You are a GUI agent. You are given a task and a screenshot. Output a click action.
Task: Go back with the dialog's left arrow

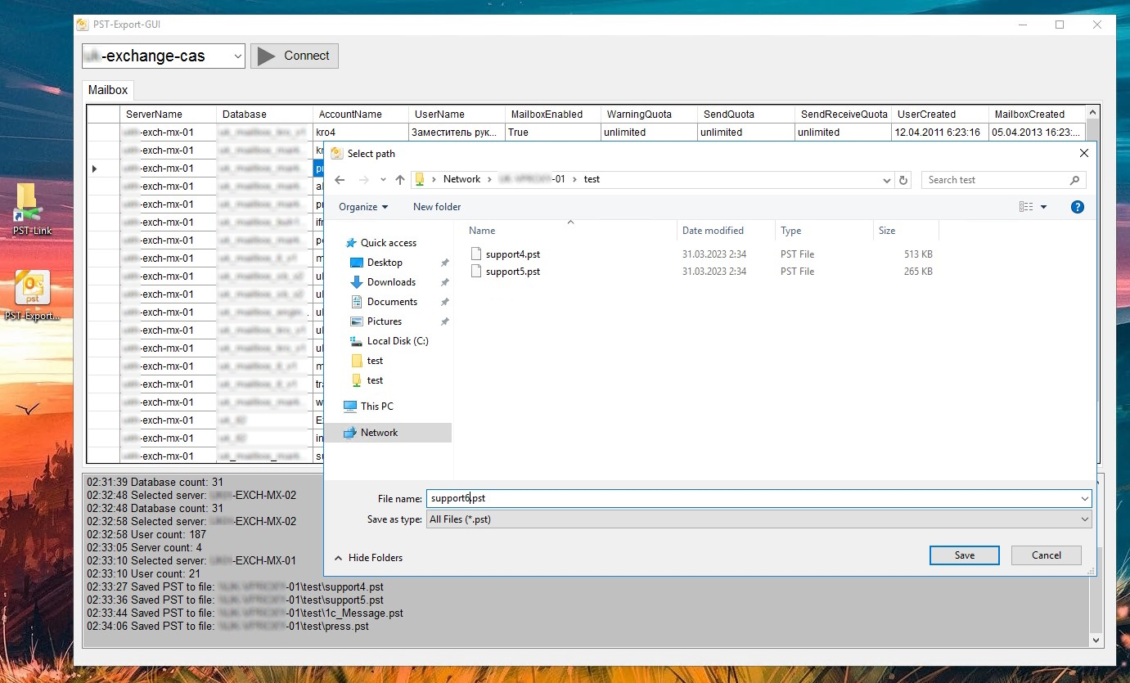[x=340, y=180]
